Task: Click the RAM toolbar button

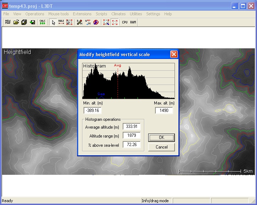Action: point(133,22)
